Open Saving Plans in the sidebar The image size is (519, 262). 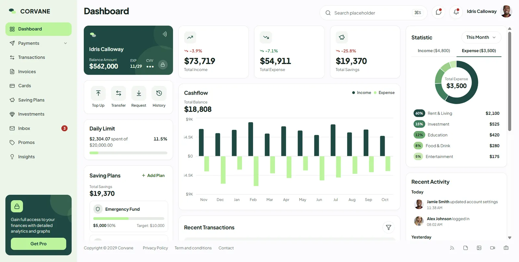39,100
